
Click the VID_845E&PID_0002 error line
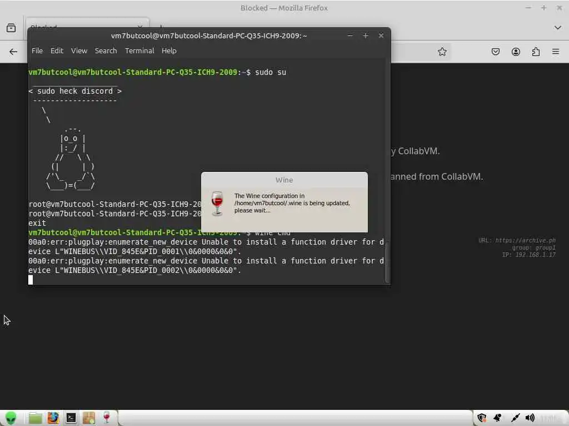134,270
